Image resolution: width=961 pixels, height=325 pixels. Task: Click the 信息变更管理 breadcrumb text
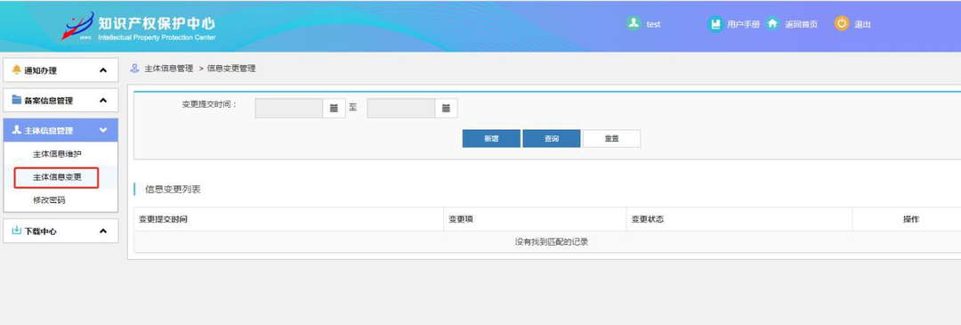tap(231, 69)
